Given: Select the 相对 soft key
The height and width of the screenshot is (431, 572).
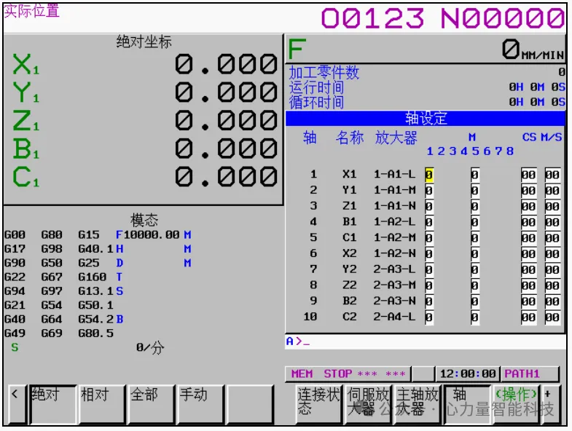Looking at the screenshot, I should [x=102, y=404].
